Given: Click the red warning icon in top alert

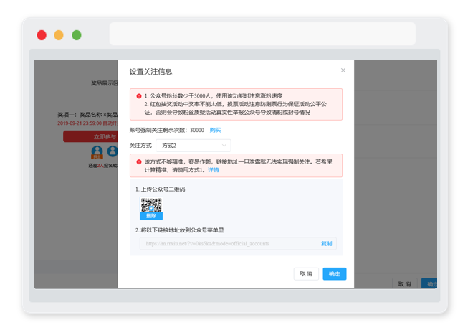Looking at the screenshot, I should pyautogui.click(x=139, y=96).
